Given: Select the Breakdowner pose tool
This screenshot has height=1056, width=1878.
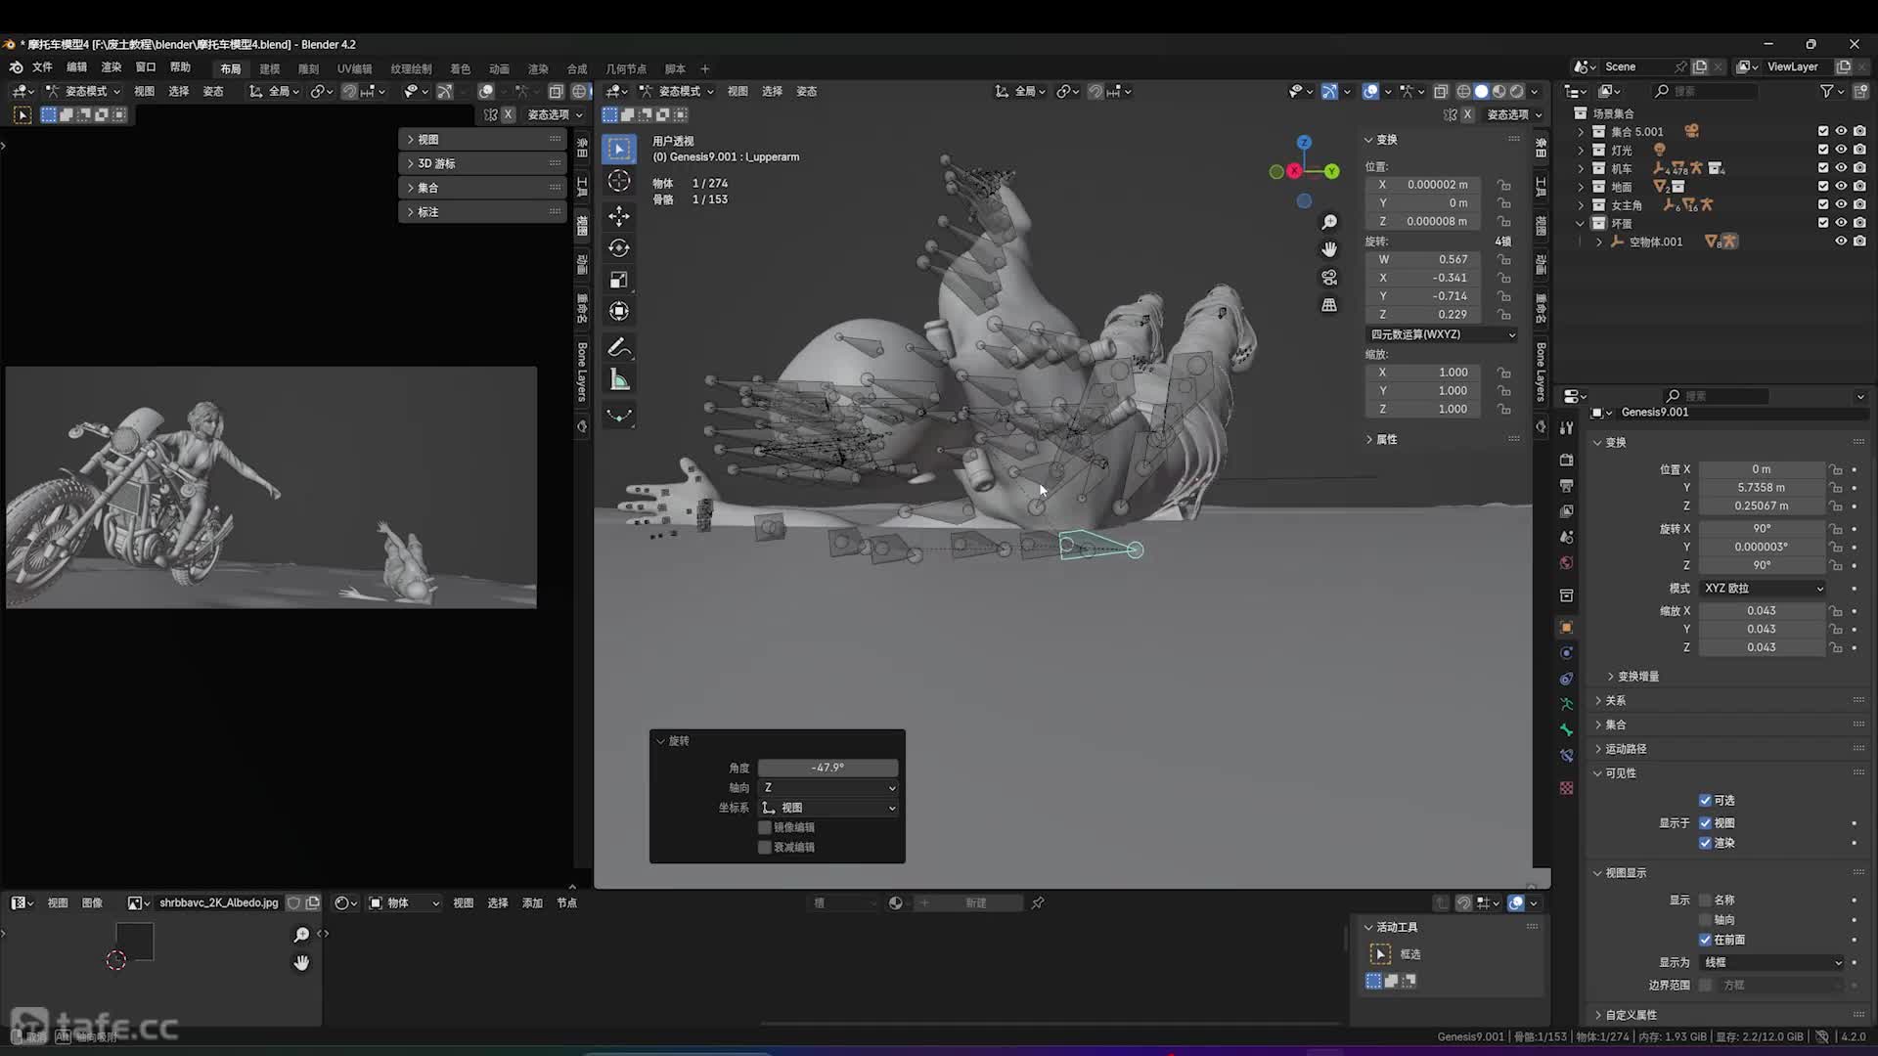Looking at the screenshot, I should tap(619, 415).
